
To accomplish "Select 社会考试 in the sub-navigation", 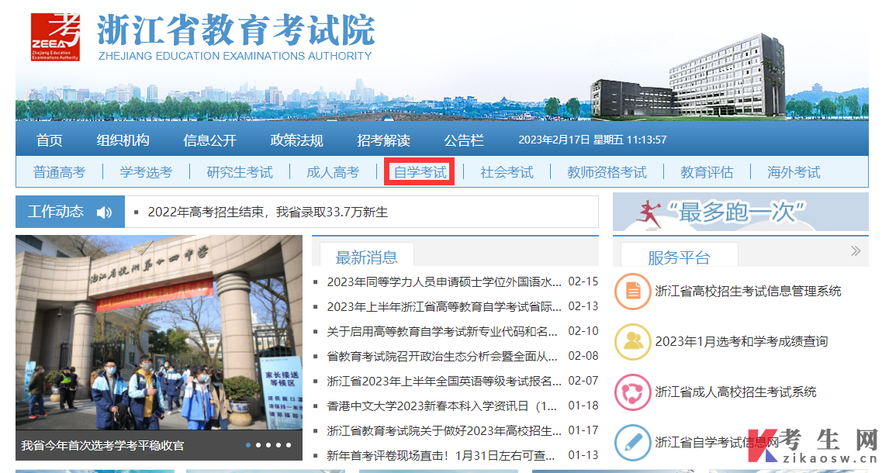I will coord(507,172).
